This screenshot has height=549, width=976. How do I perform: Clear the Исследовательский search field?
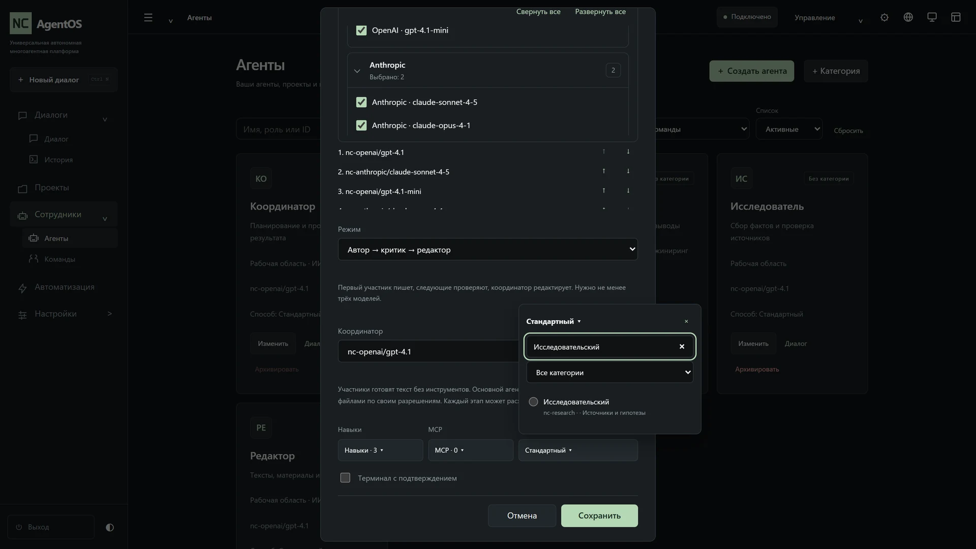point(682,347)
